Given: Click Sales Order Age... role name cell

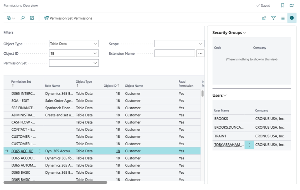Looking at the screenshot, I should pos(59,101).
